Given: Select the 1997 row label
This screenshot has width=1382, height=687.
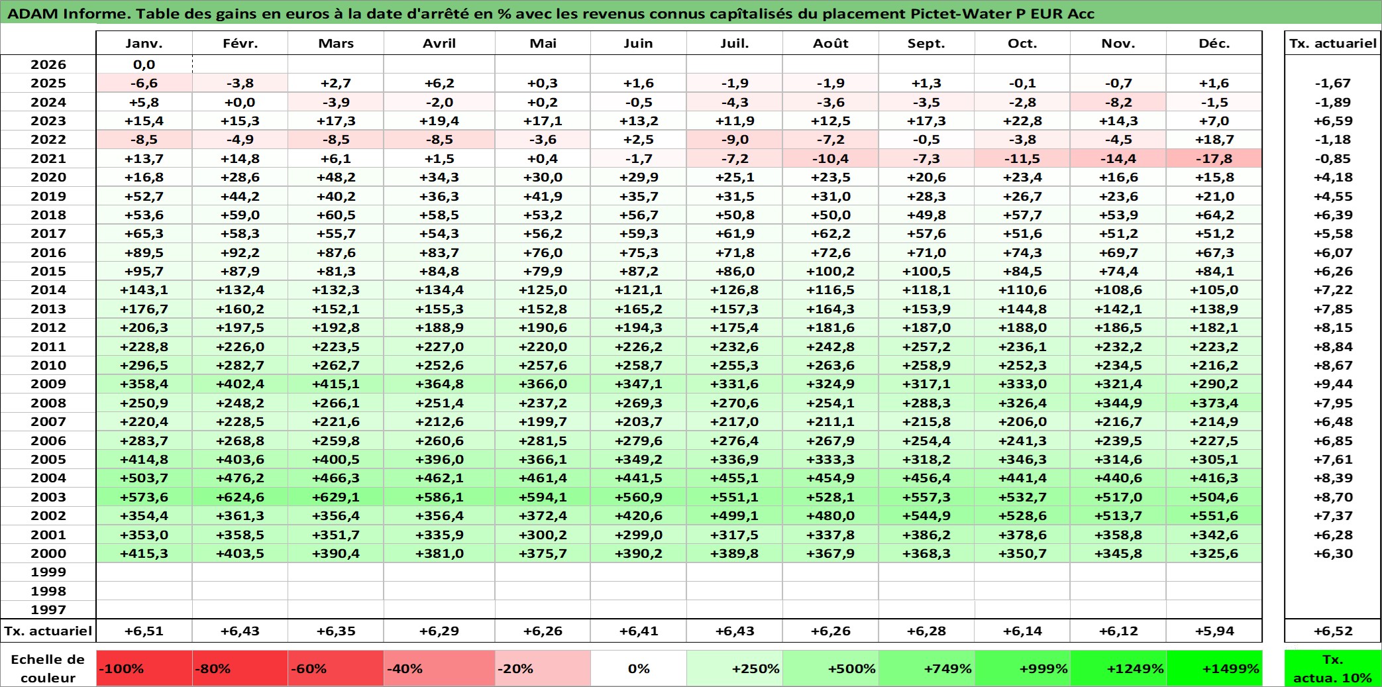Looking at the screenshot, I should 48,609.
